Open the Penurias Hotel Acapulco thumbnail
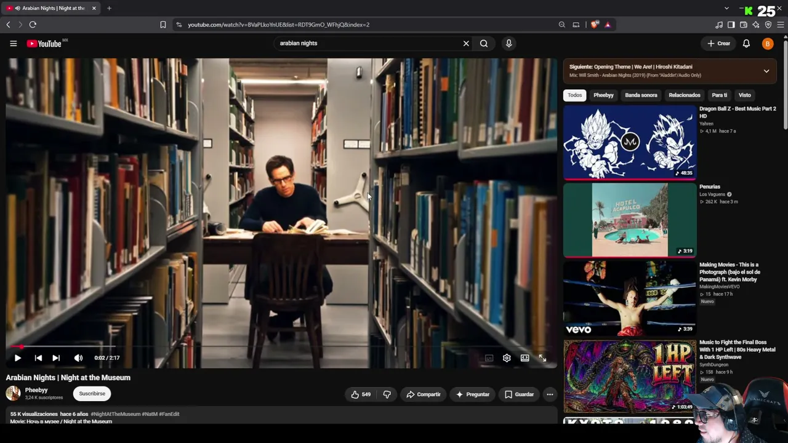 pyautogui.click(x=630, y=220)
